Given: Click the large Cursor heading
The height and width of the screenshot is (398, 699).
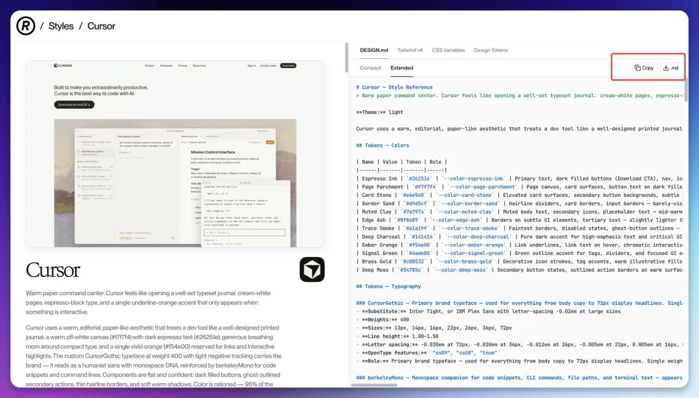Looking at the screenshot, I should [x=52, y=270].
